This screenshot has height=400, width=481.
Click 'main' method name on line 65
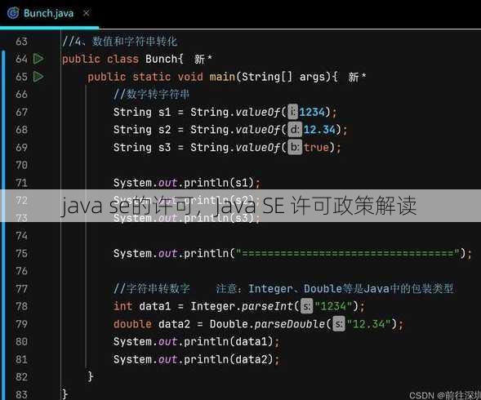click(222, 77)
